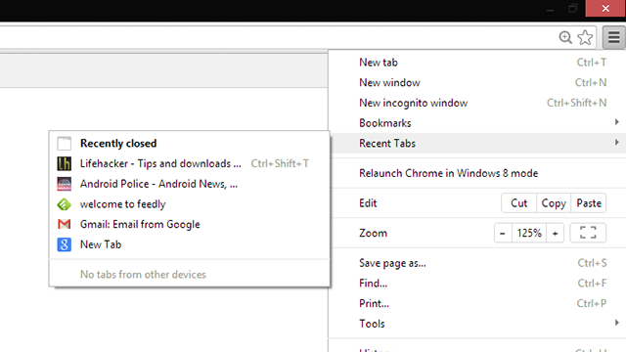The image size is (626, 352).
Task: Select Save page as... entry
Action: coord(477,263)
